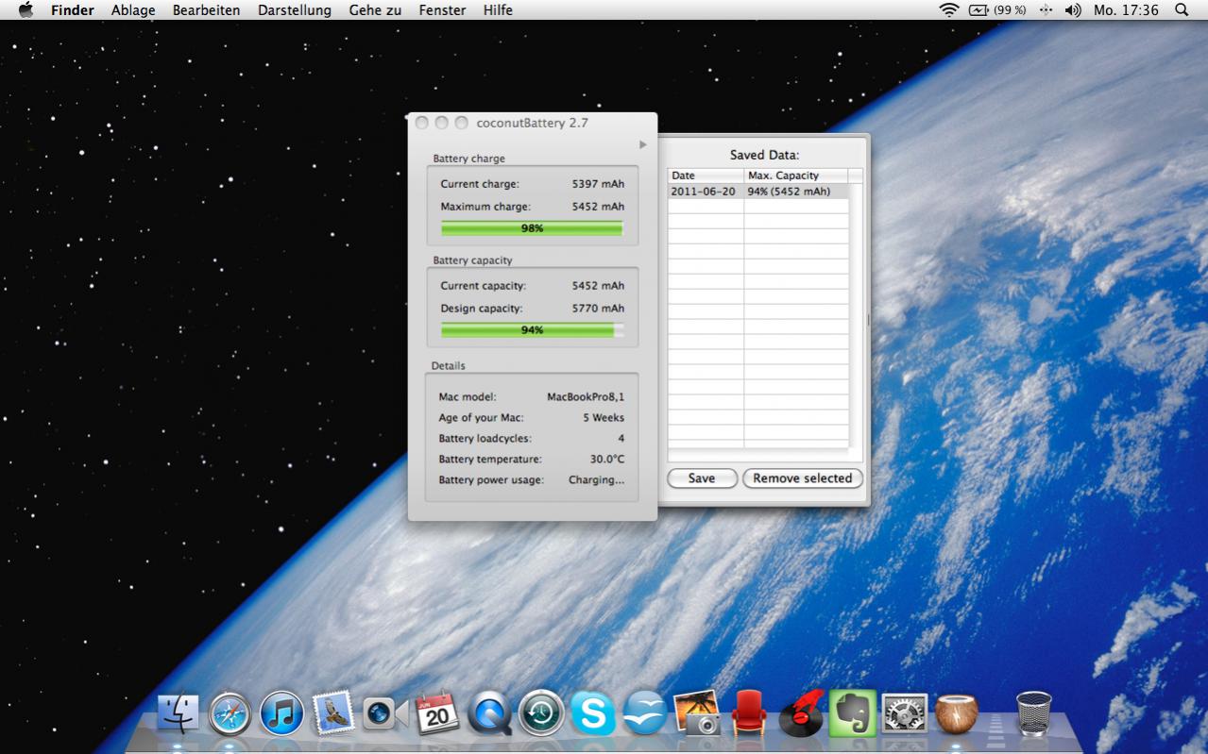Image resolution: width=1208 pixels, height=754 pixels.
Task: Click Battery loadcycles label
Action: [485, 439]
